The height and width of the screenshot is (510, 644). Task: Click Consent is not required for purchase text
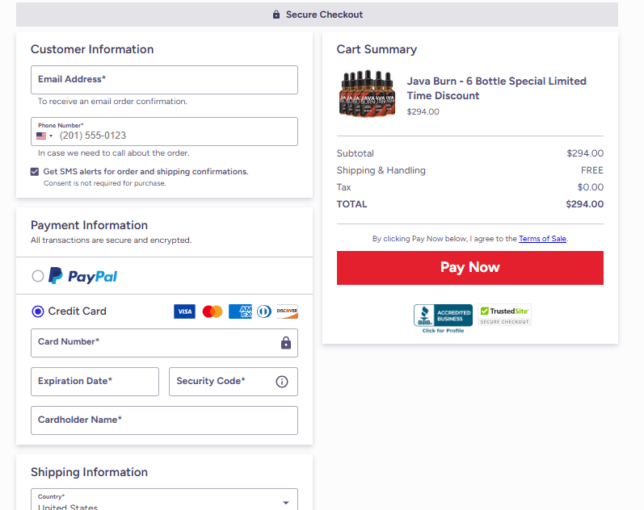click(x=105, y=183)
